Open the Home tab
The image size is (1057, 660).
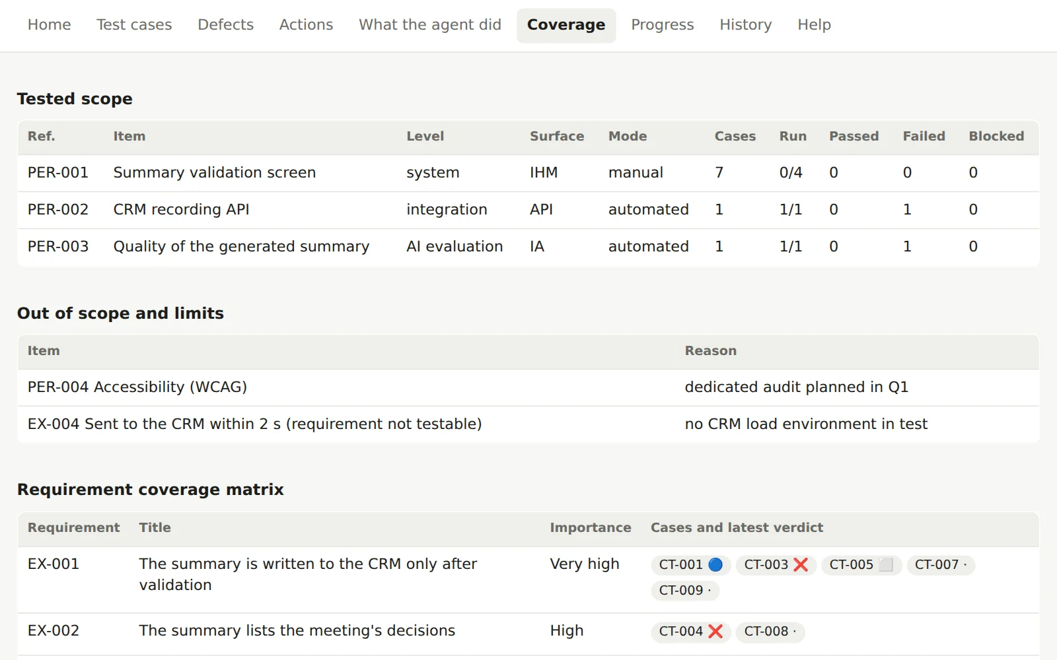coord(49,25)
